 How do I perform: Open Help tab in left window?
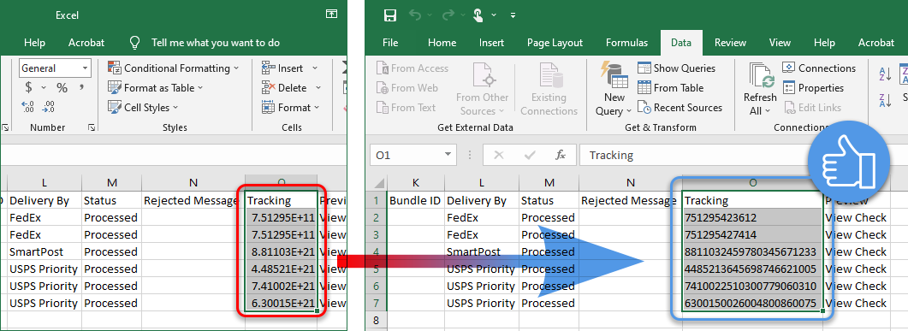pyautogui.click(x=34, y=43)
